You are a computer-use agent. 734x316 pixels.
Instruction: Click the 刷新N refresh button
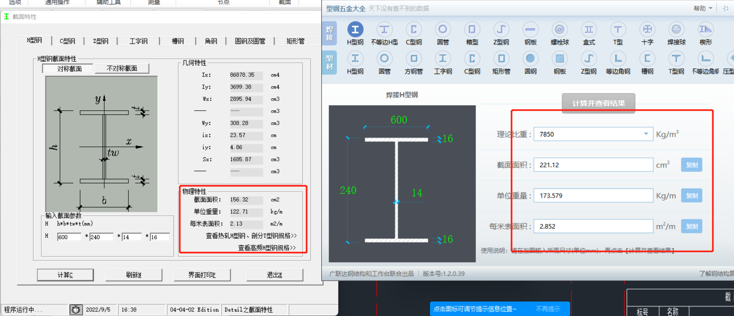point(134,275)
